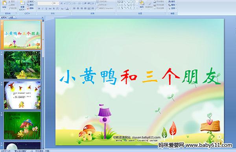Viewport: 236px width, 152px height.
Task: Expand the Layout dropdown in slides group
Action: click(x=31, y=2)
